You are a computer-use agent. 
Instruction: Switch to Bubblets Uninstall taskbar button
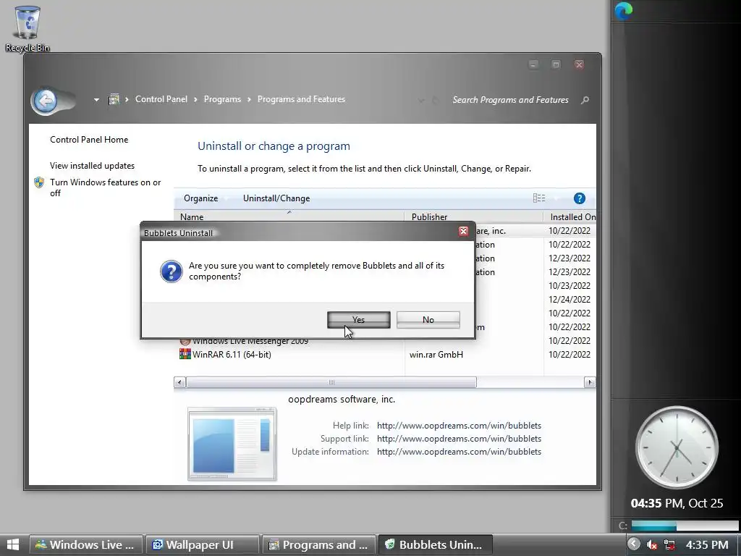click(435, 544)
